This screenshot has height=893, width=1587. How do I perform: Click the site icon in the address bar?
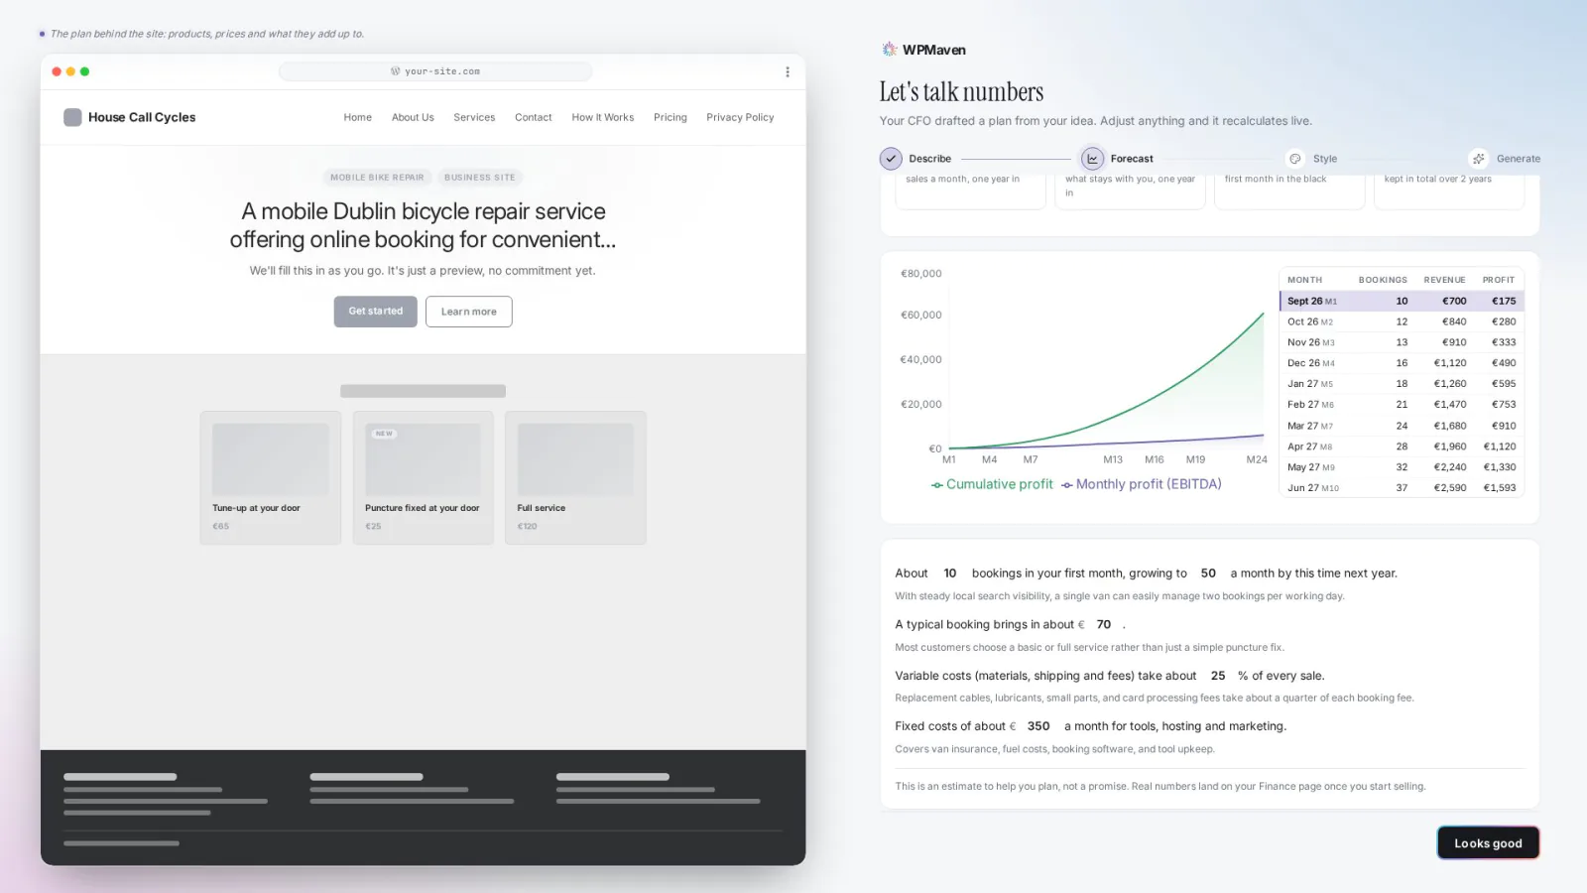click(396, 71)
